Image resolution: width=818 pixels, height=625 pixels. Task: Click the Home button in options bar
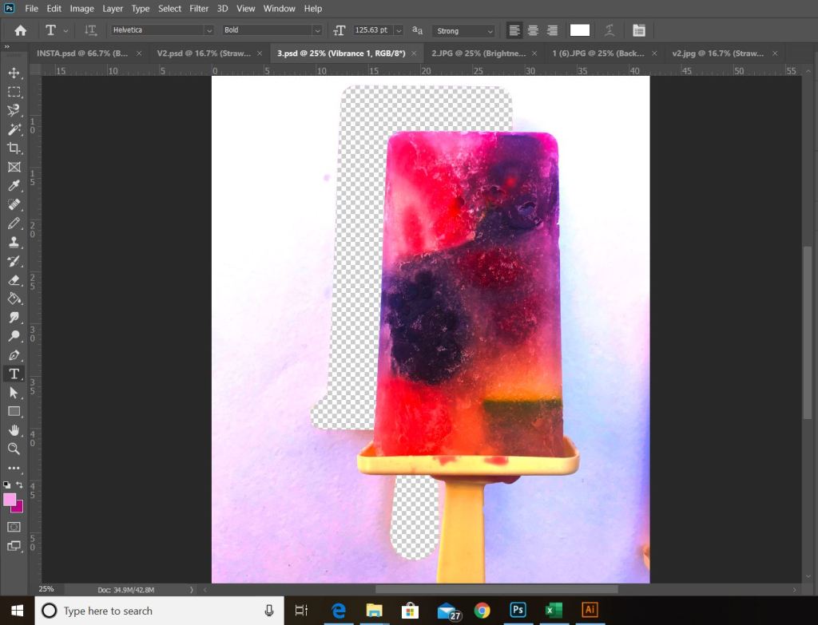(x=21, y=30)
